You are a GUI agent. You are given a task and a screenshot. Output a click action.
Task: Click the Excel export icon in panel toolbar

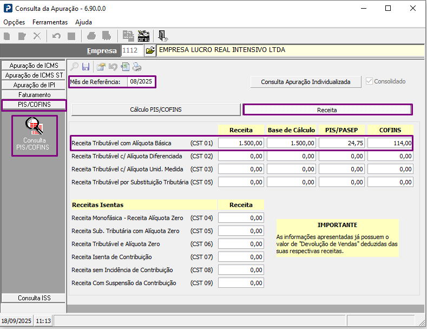125,67
